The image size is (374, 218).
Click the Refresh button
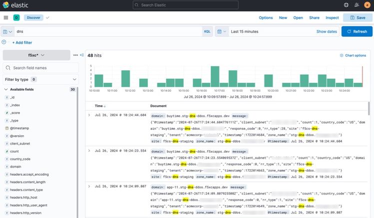click(357, 31)
